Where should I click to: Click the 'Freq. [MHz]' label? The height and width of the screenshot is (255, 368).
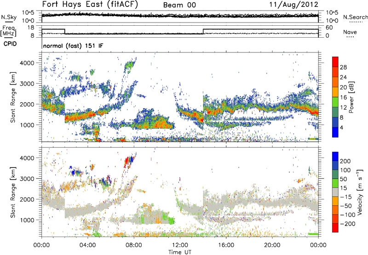coord(8,31)
